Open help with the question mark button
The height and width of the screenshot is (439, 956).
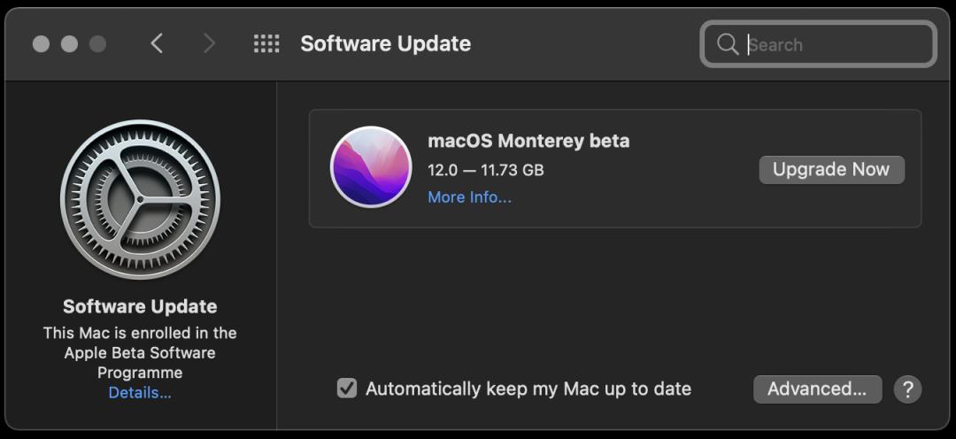click(907, 389)
